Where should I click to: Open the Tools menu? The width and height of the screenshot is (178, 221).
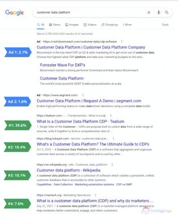click(x=165, y=25)
